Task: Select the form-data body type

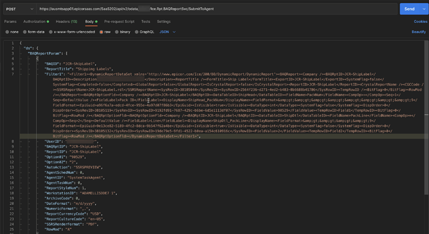Action: pyautogui.click(x=34, y=32)
